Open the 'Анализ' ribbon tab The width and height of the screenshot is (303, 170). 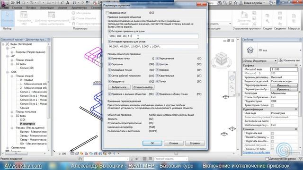[x=62, y=8]
